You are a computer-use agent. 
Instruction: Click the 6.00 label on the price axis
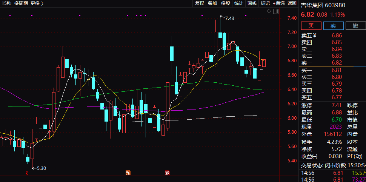[292, 118]
